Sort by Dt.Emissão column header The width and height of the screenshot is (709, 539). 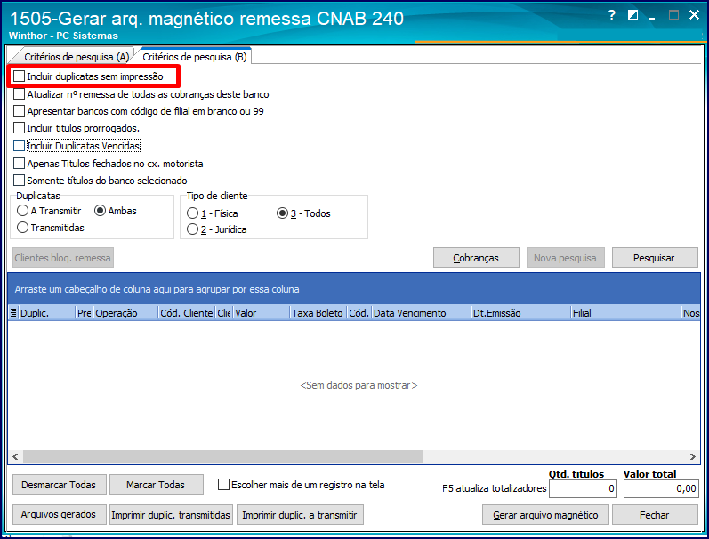point(521,313)
